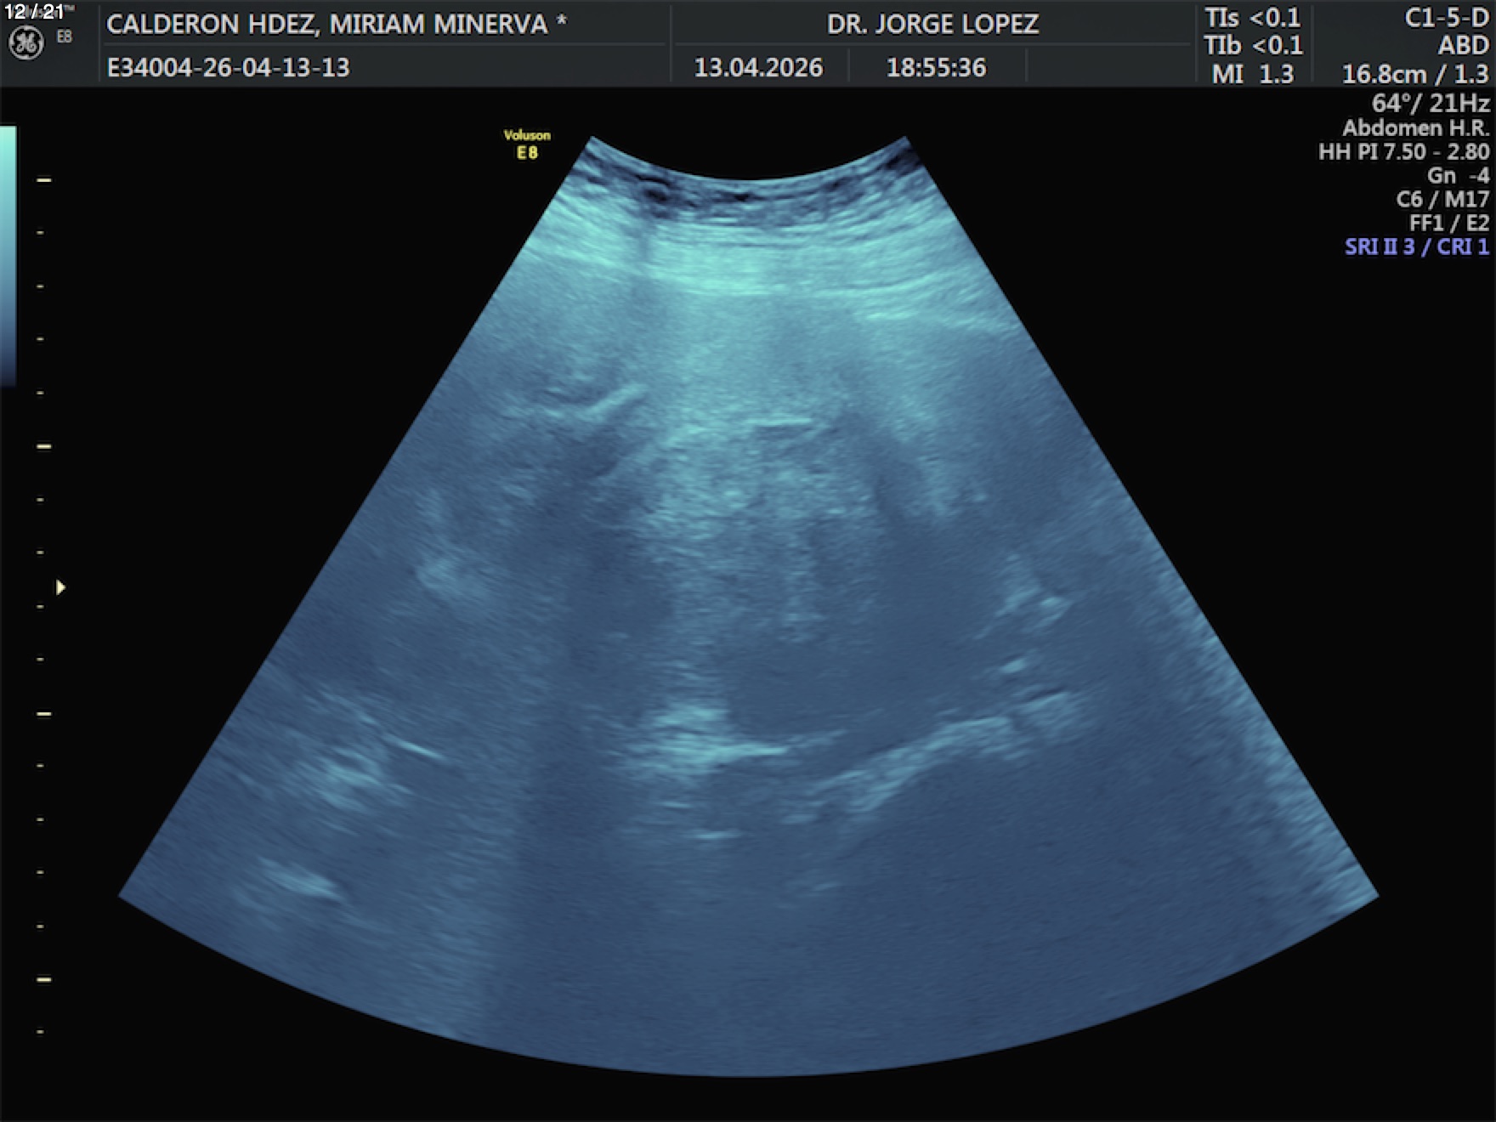This screenshot has width=1496, height=1122.
Task: Click the yellow Voluson E8 label
Action: pos(527,144)
